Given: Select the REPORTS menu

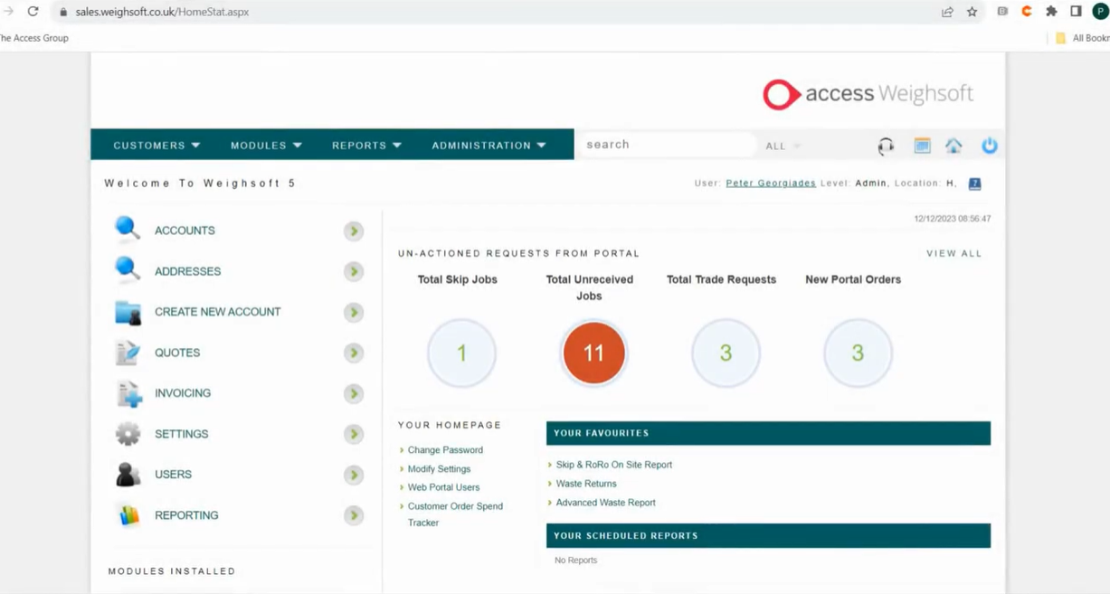Looking at the screenshot, I should click(365, 145).
